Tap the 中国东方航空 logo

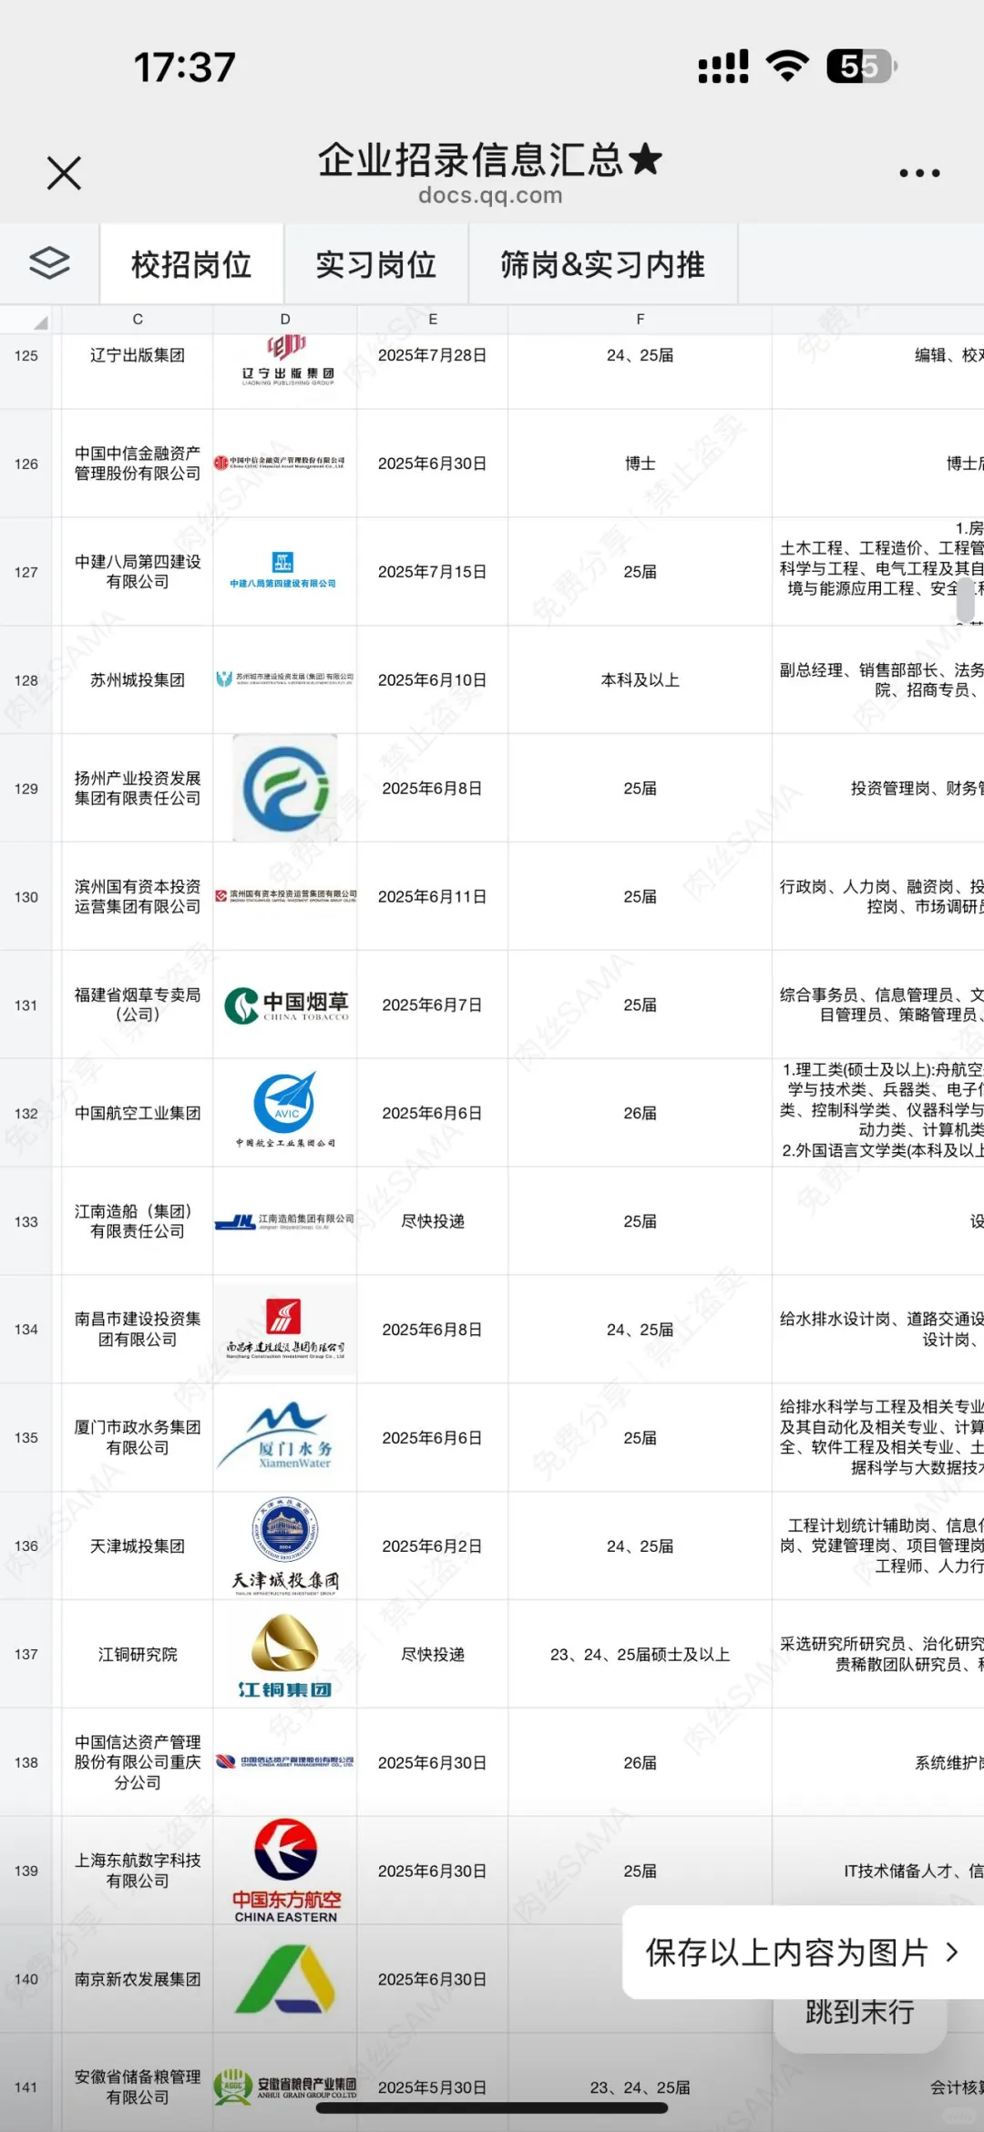pyautogui.click(x=286, y=1871)
